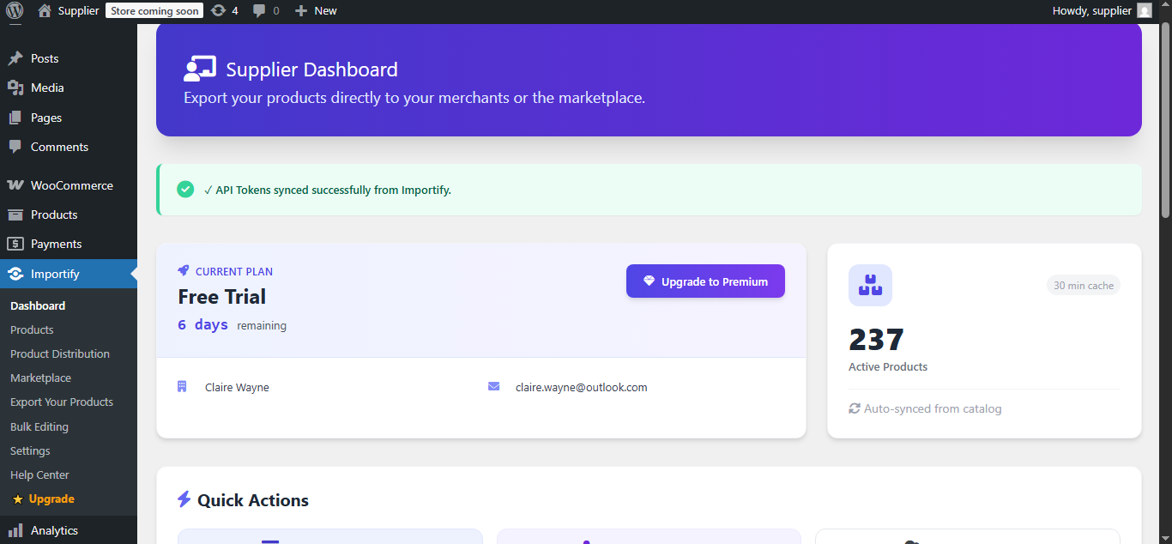Image resolution: width=1172 pixels, height=544 pixels.
Task: Click the Quick Actions heading
Action: pos(253,500)
